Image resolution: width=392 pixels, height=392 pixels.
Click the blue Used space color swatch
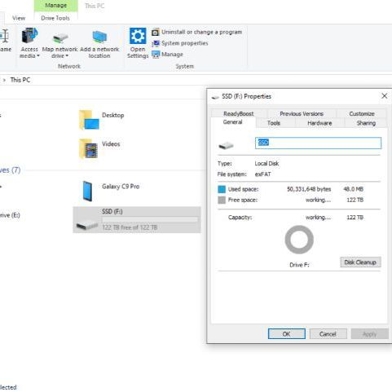(222, 189)
